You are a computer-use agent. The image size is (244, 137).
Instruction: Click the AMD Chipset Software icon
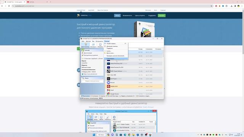tap(108, 71)
